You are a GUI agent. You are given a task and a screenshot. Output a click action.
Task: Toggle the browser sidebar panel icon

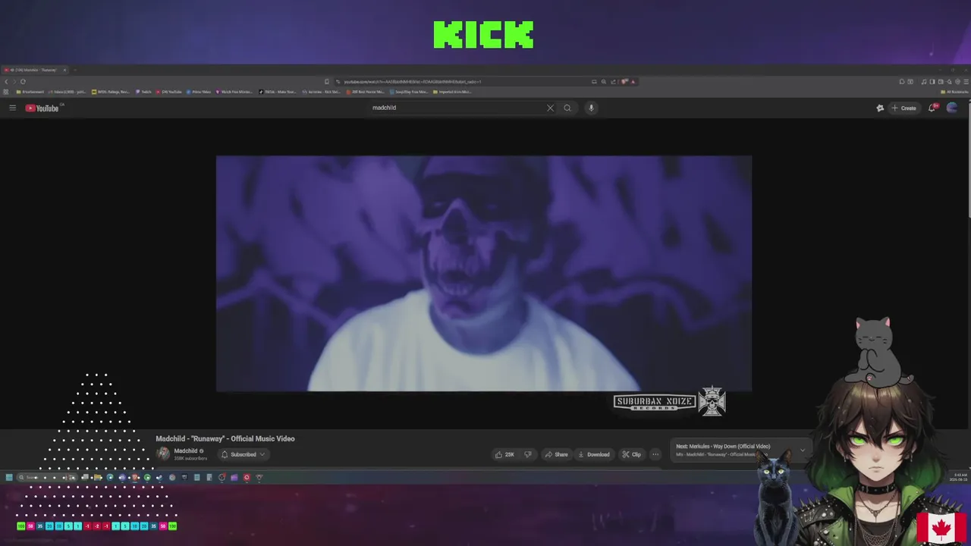(932, 81)
